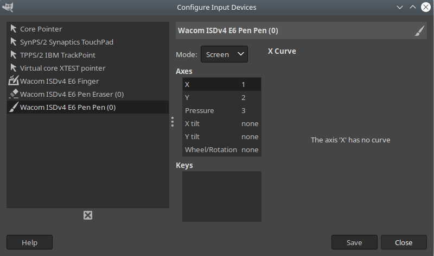434x256 pixels.
Task: Click the Save button
Action: click(x=354, y=242)
